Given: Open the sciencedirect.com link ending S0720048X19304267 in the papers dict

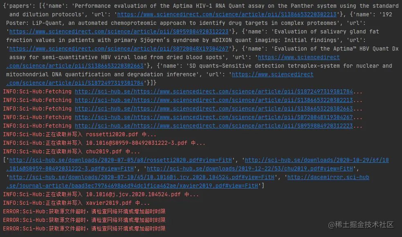Looking at the screenshot, I should [x=119, y=49].
